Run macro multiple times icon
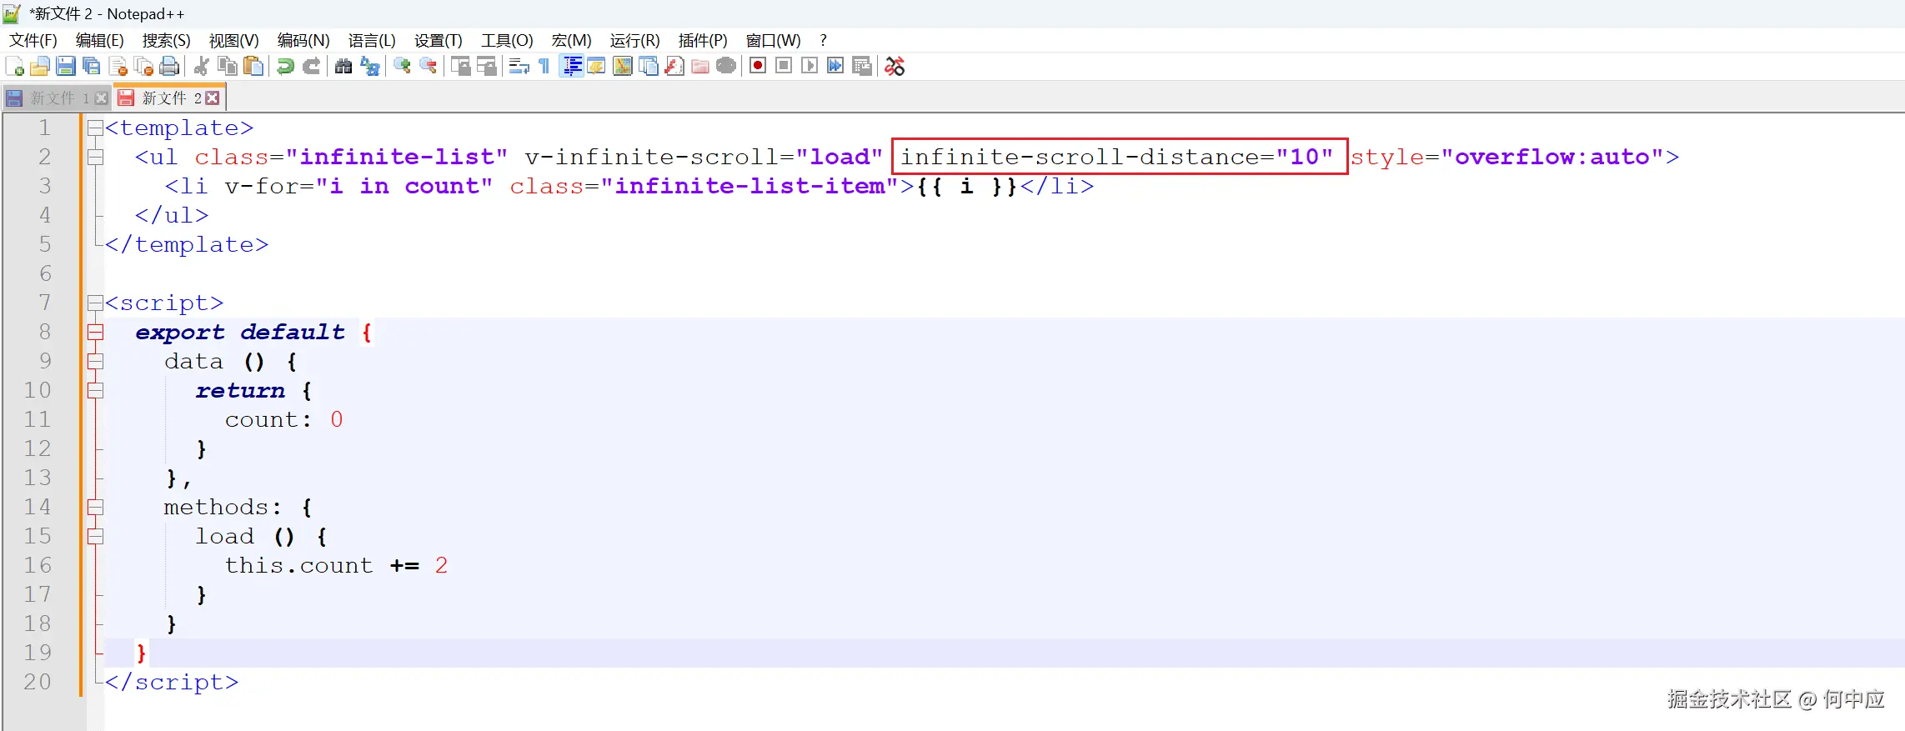Image resolution: width=1905 pixels, height=731 pixels. (835, 67)
